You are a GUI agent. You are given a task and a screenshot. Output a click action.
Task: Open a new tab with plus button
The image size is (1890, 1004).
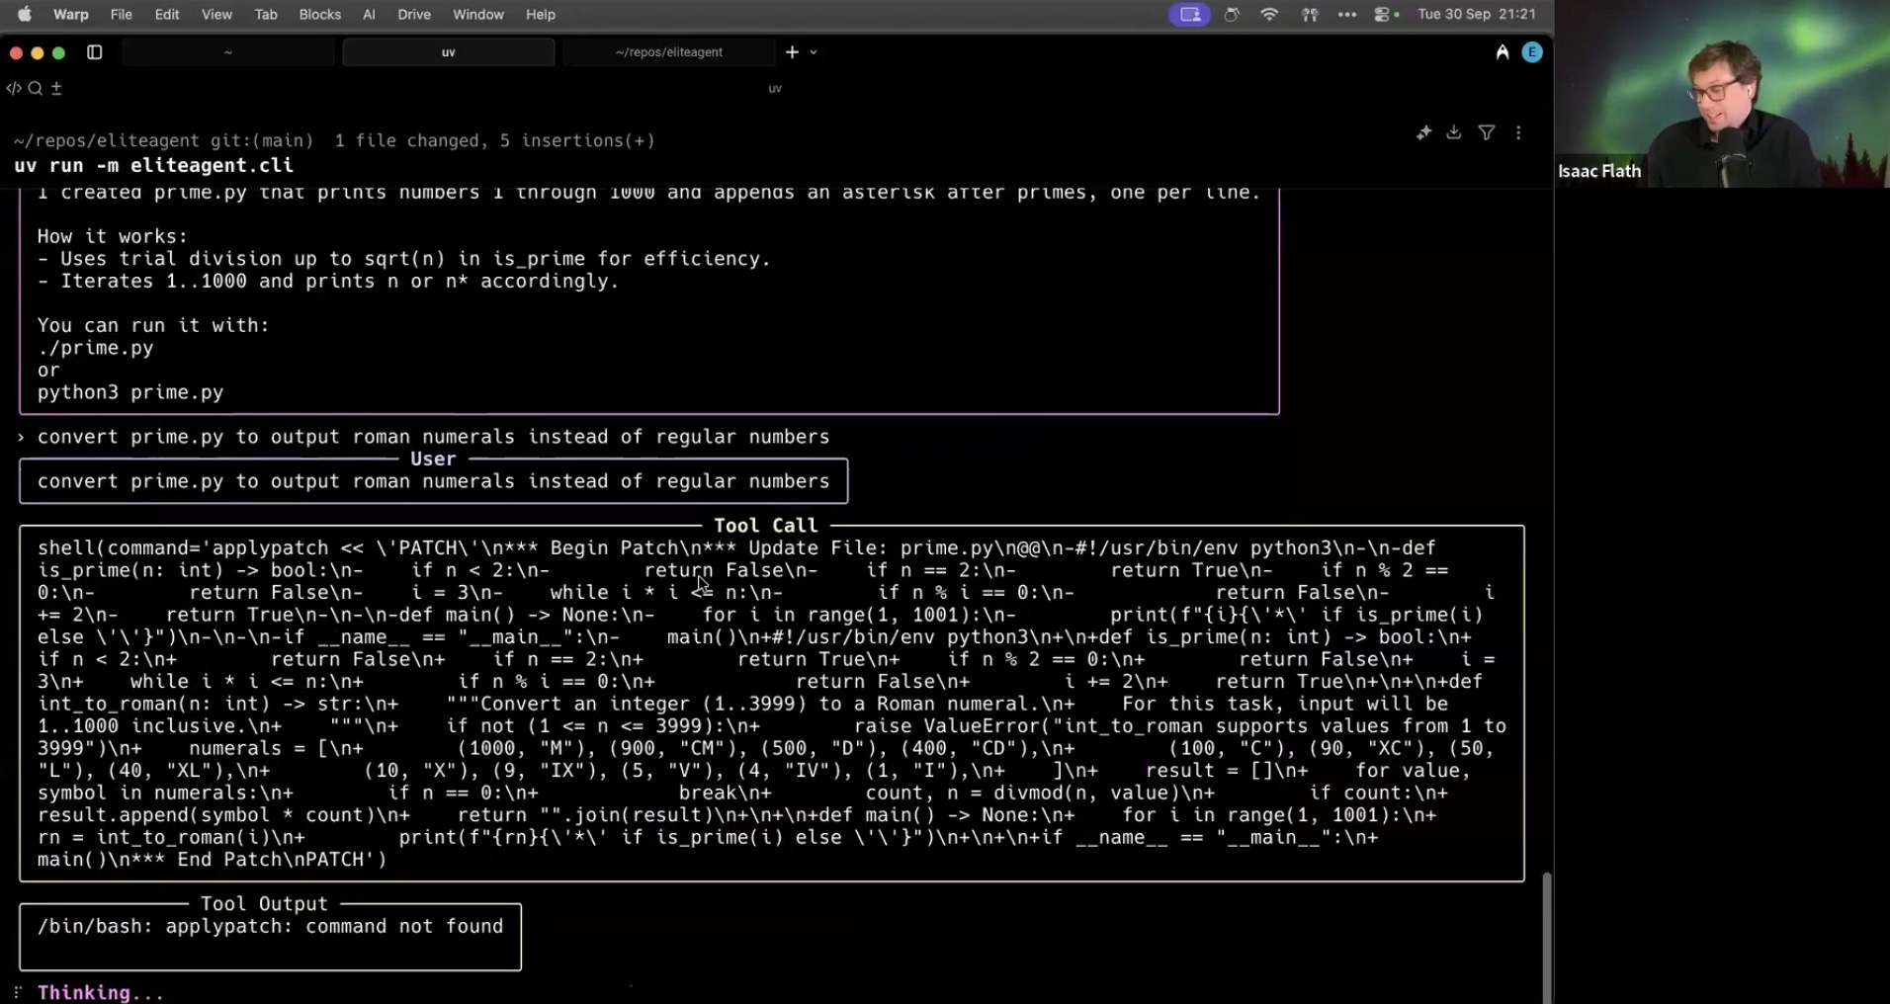click(x=792, y=52)
